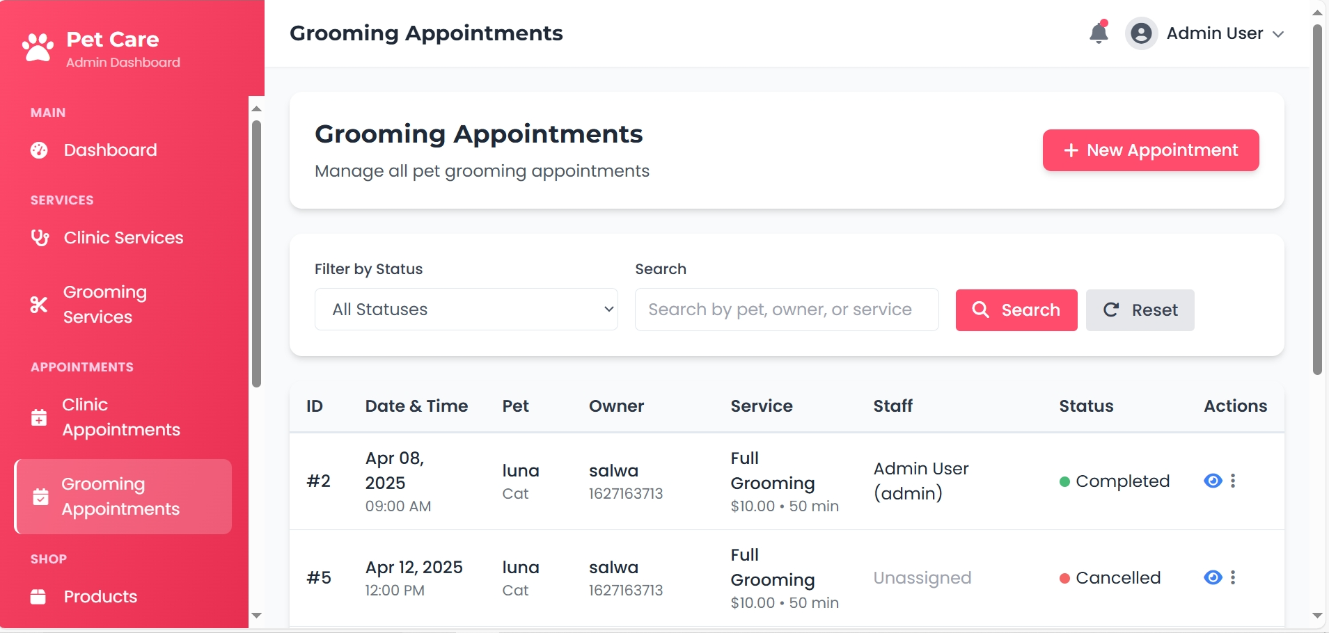Click the New Appointment button

coord(1150,150)
